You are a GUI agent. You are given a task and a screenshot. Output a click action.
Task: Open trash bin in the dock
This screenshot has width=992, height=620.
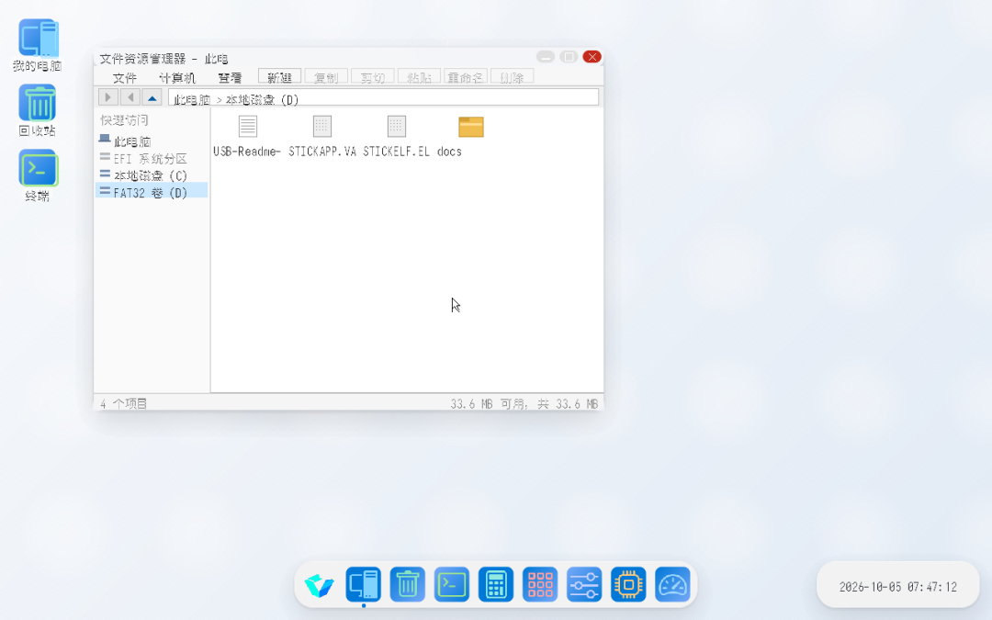408,584
